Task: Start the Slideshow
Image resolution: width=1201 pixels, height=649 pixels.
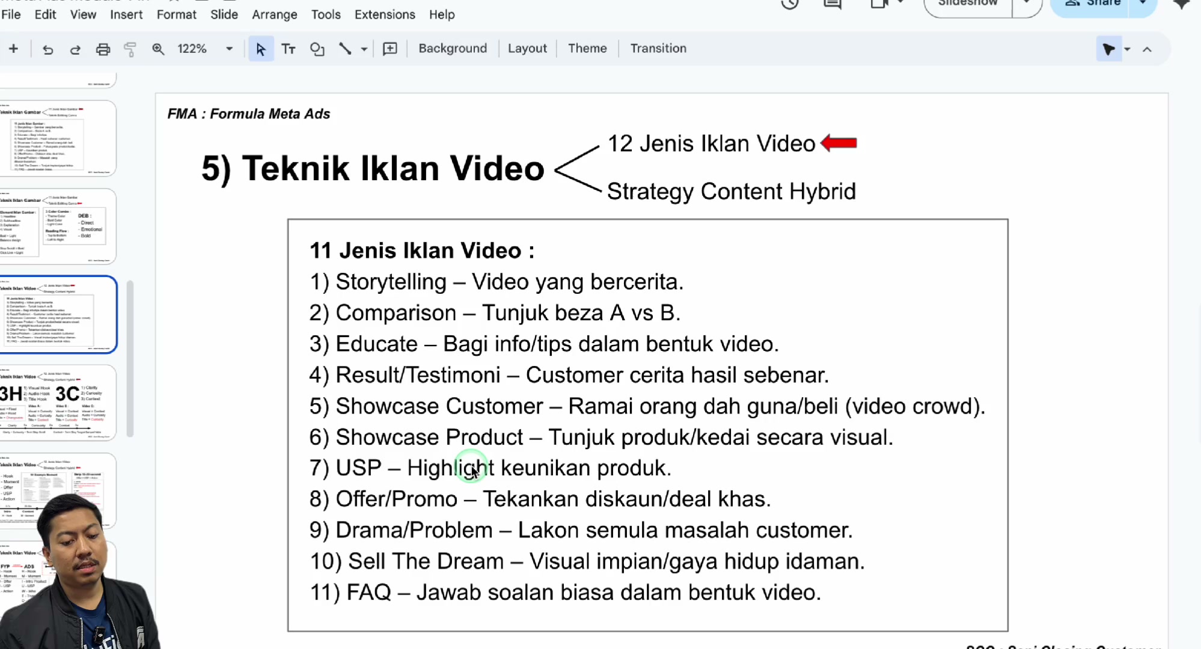Action: coord(968,4)
